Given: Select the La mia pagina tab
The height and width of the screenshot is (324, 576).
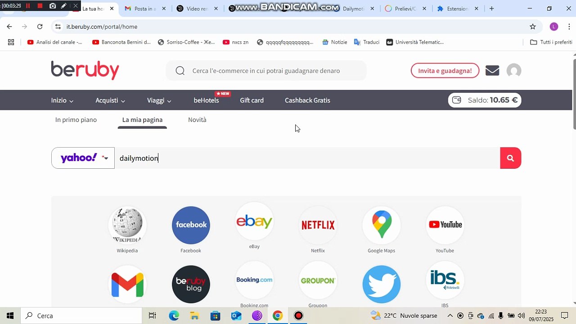Looking at the screenshot, I should point(142,120).
